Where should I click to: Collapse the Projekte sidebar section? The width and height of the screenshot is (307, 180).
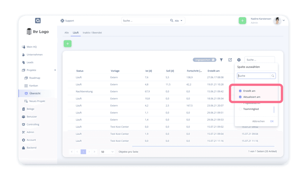pyautogui.click(x=55, y=70)
